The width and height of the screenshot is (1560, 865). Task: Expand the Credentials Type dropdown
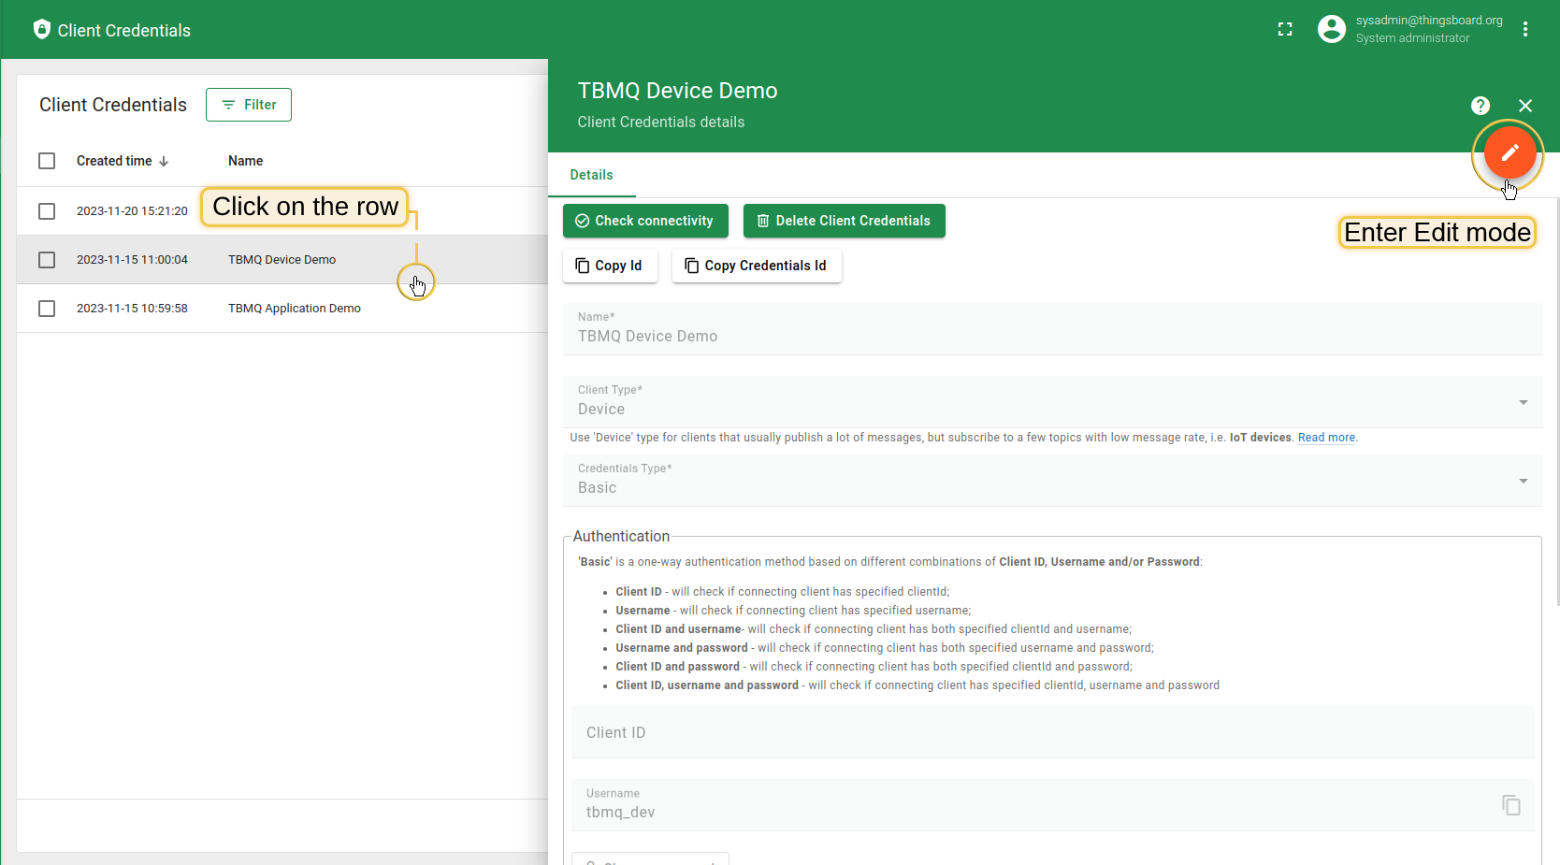point(1523,481)
